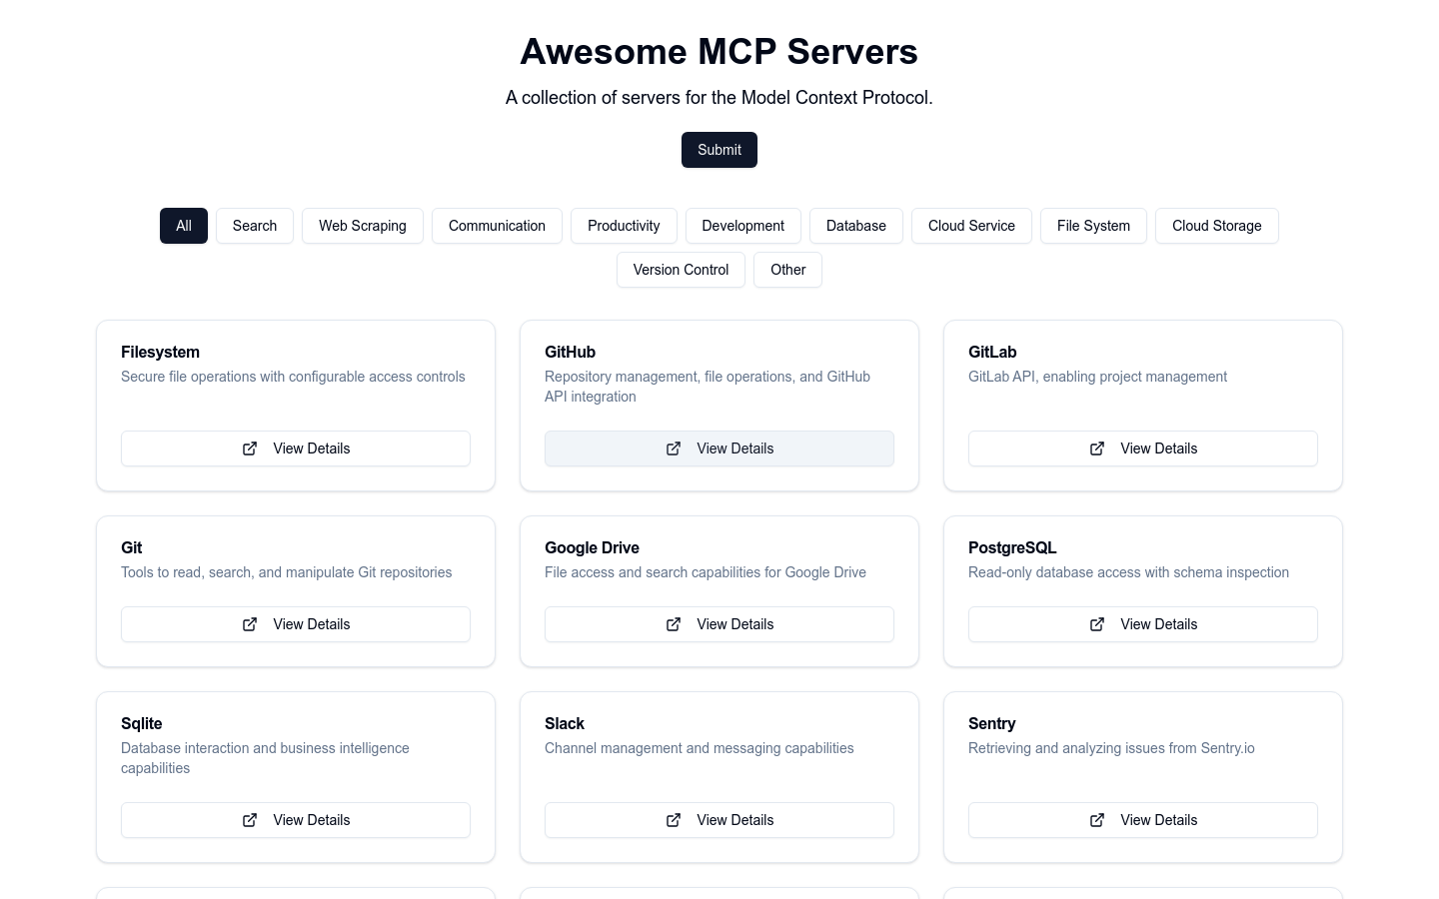
Task: Click the Awesome MCP Servers heading
Action: coord(719,52)
